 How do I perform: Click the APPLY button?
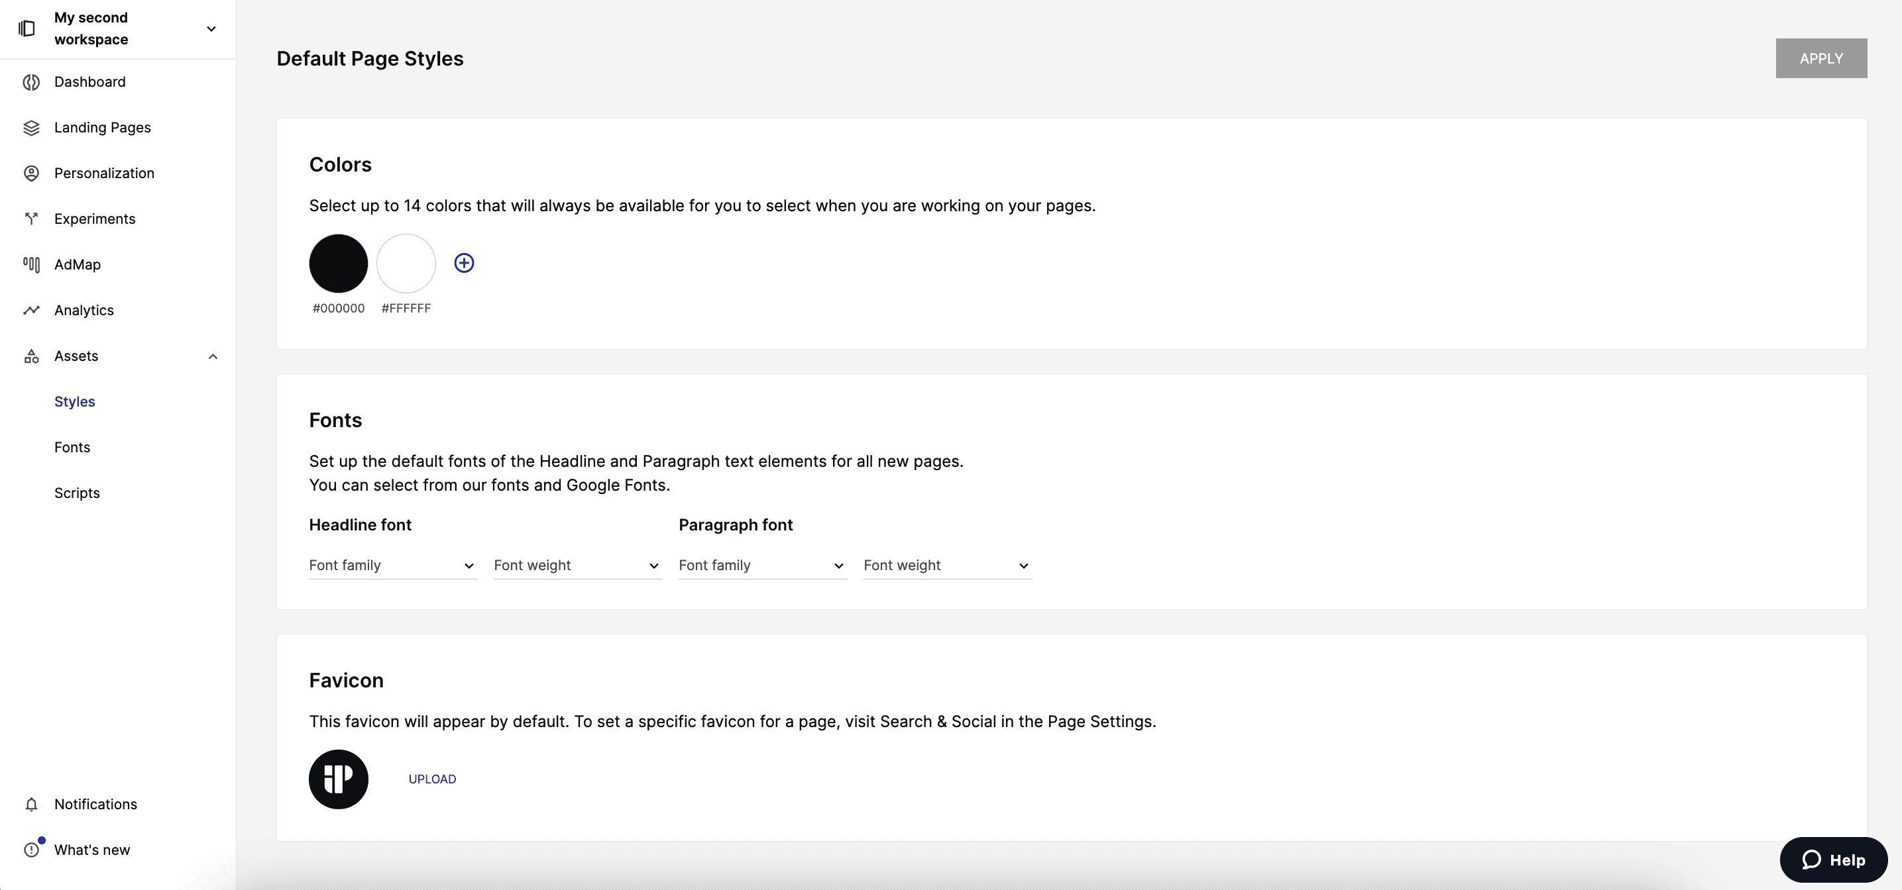(1820, 58)
